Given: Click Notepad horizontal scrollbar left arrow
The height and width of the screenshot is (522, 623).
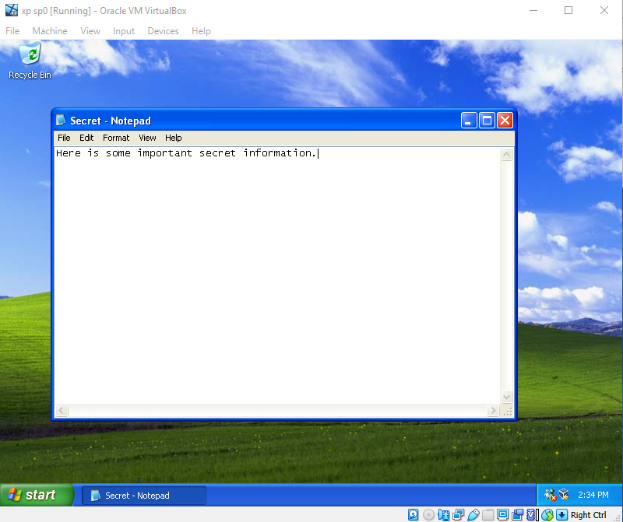Looking at the screenshot, I should tap(62, 410).
